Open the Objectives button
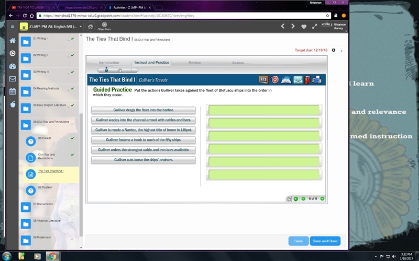The image size is (419, 261). pos(104,27)
